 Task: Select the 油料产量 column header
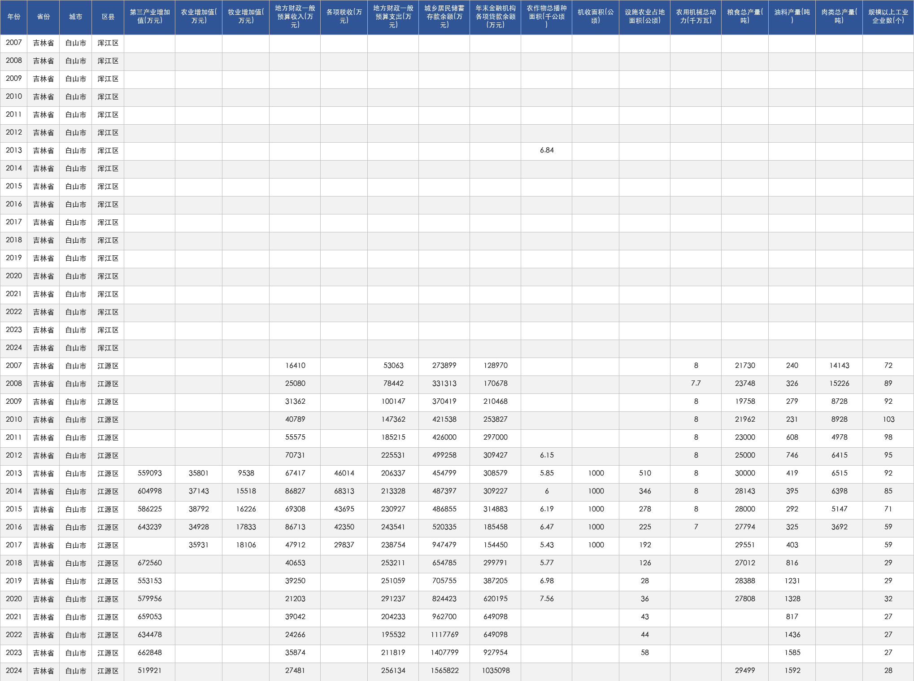[792, 17]
